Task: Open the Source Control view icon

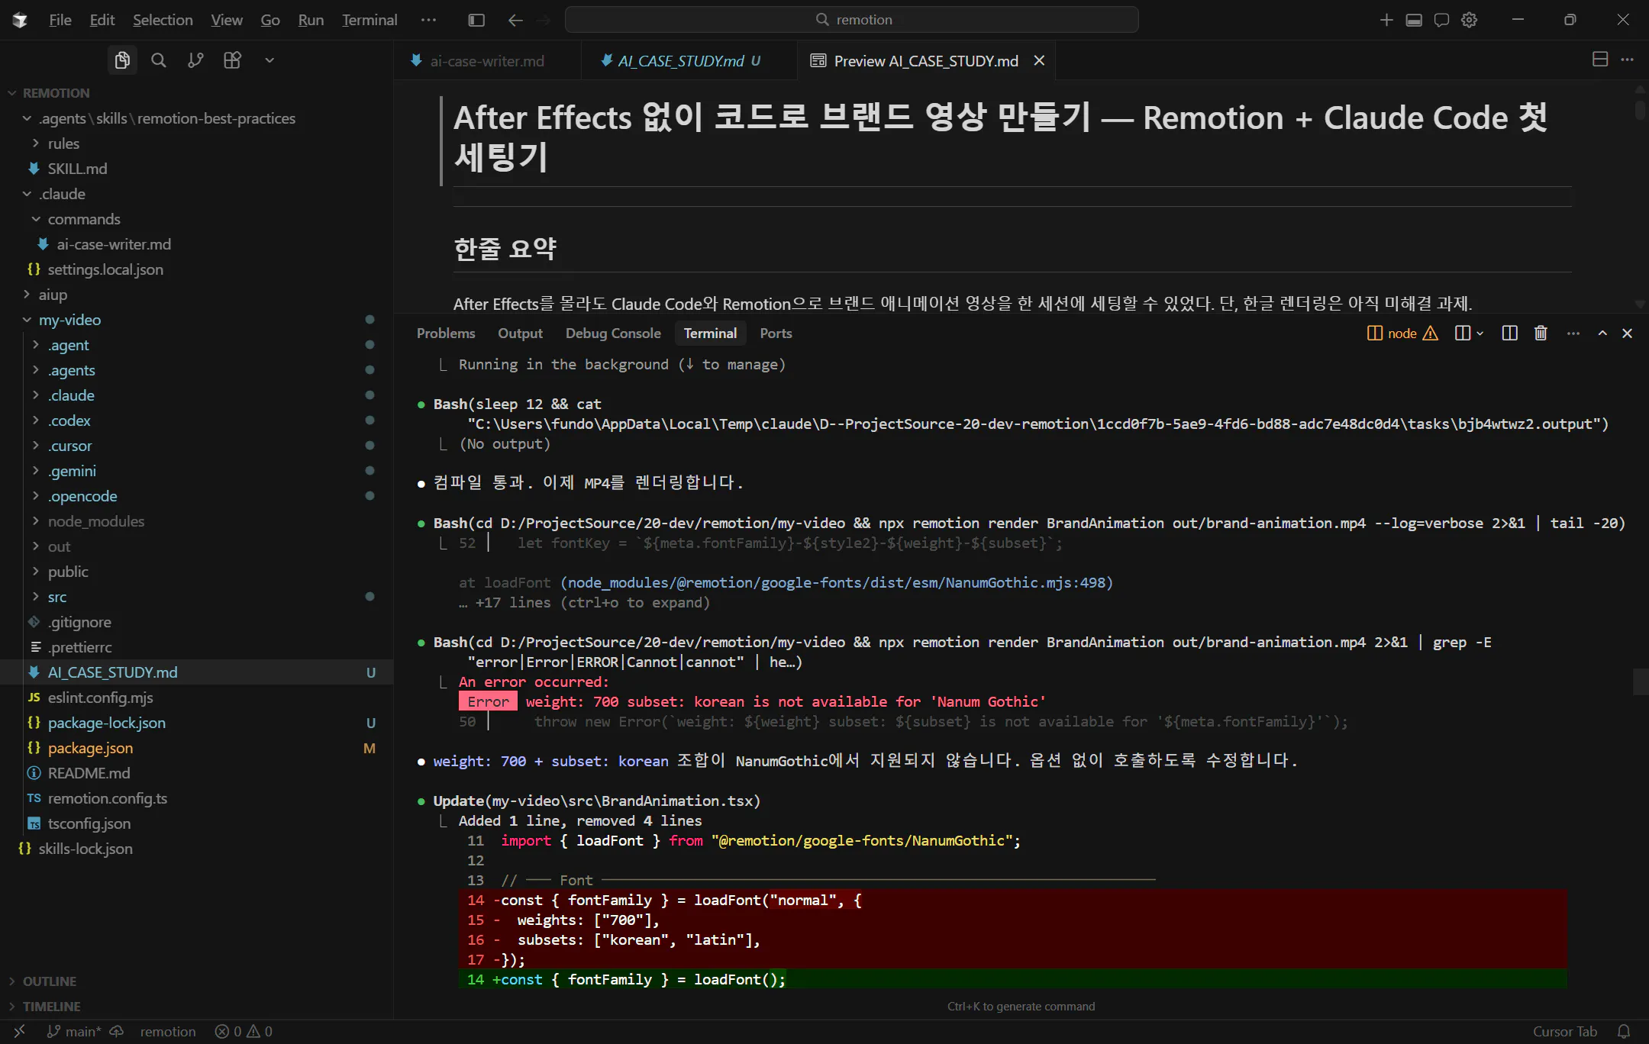Action: 195,60
